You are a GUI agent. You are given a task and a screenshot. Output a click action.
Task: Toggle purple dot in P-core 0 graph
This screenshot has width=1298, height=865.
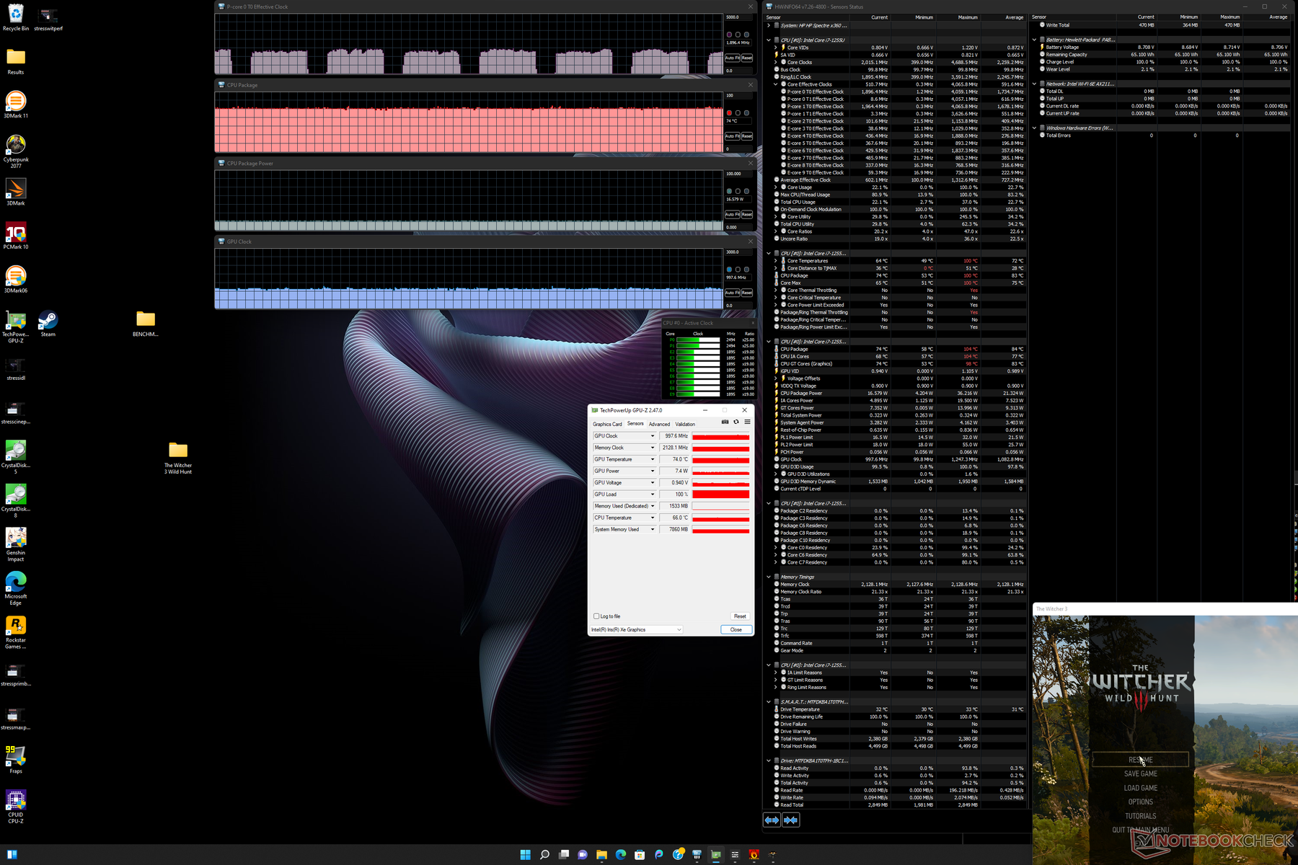(x=729, y=35)
